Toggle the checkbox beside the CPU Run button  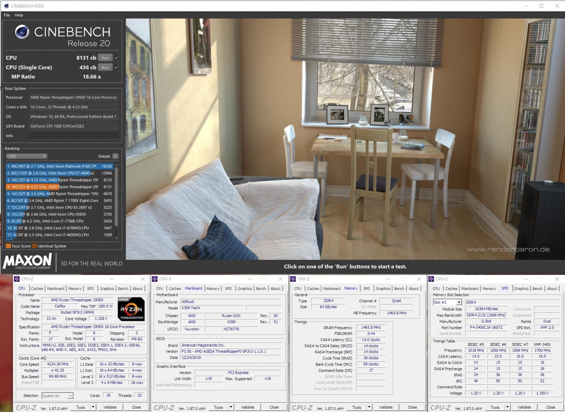pos(117,57)
